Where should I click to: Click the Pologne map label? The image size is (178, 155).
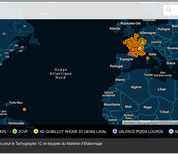[164, 29]
